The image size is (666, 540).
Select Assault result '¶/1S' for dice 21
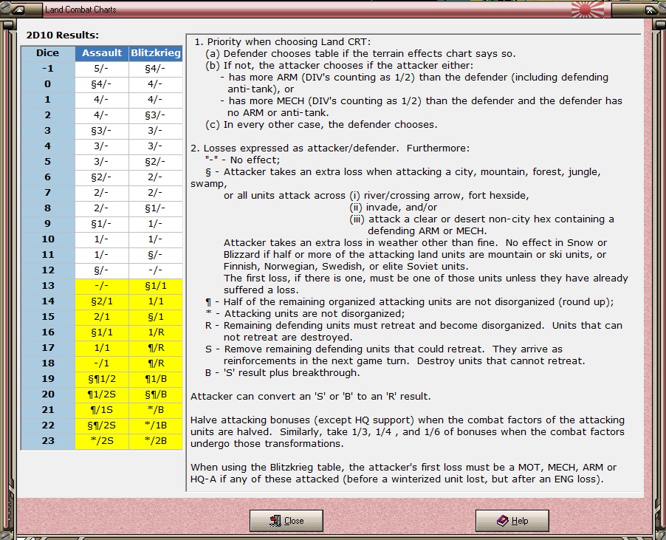tap(102, 410)
